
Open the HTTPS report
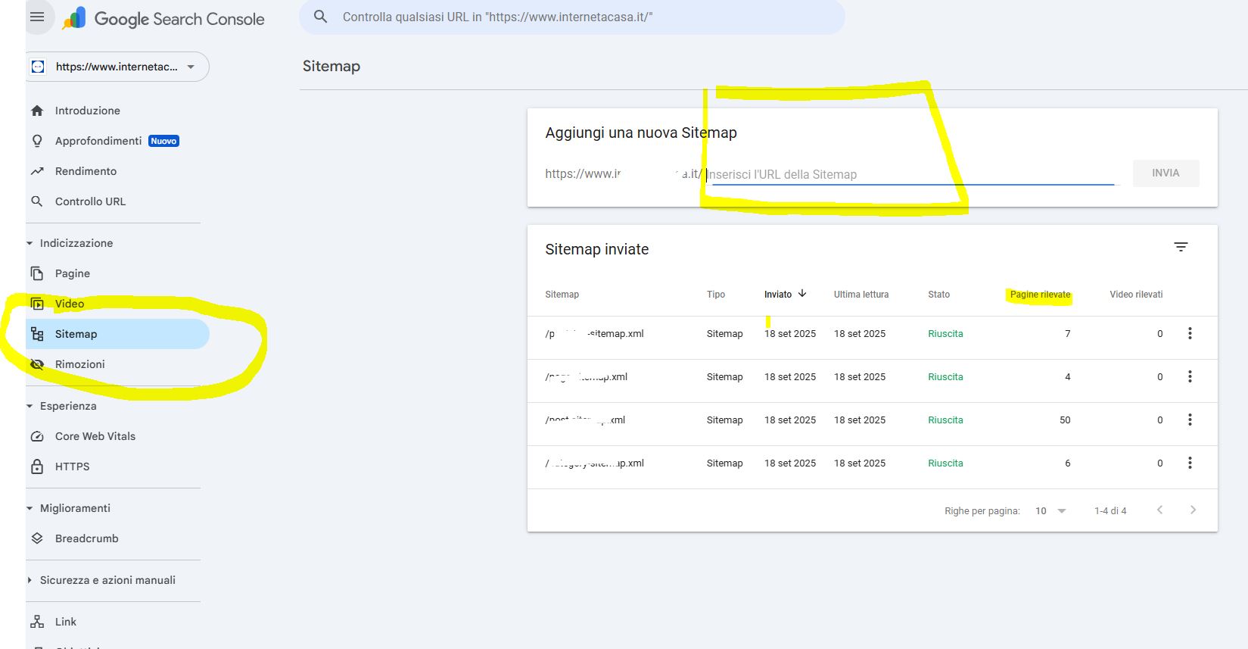click(x=72, y=466)
